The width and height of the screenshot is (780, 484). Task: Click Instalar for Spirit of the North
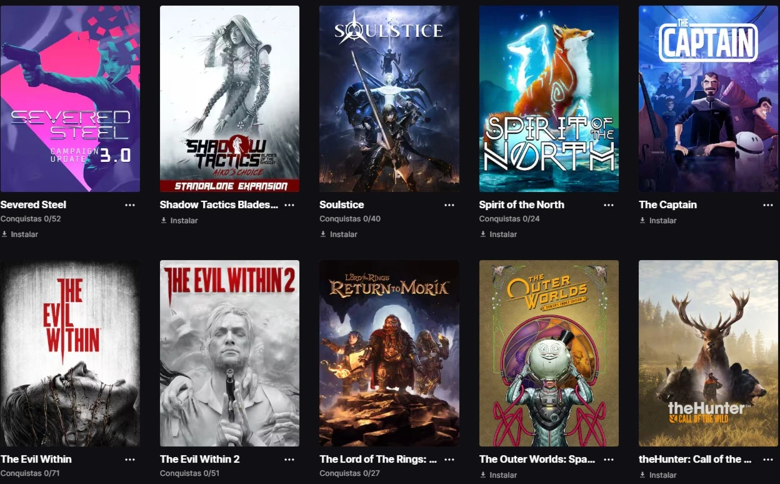coord(499,234)
